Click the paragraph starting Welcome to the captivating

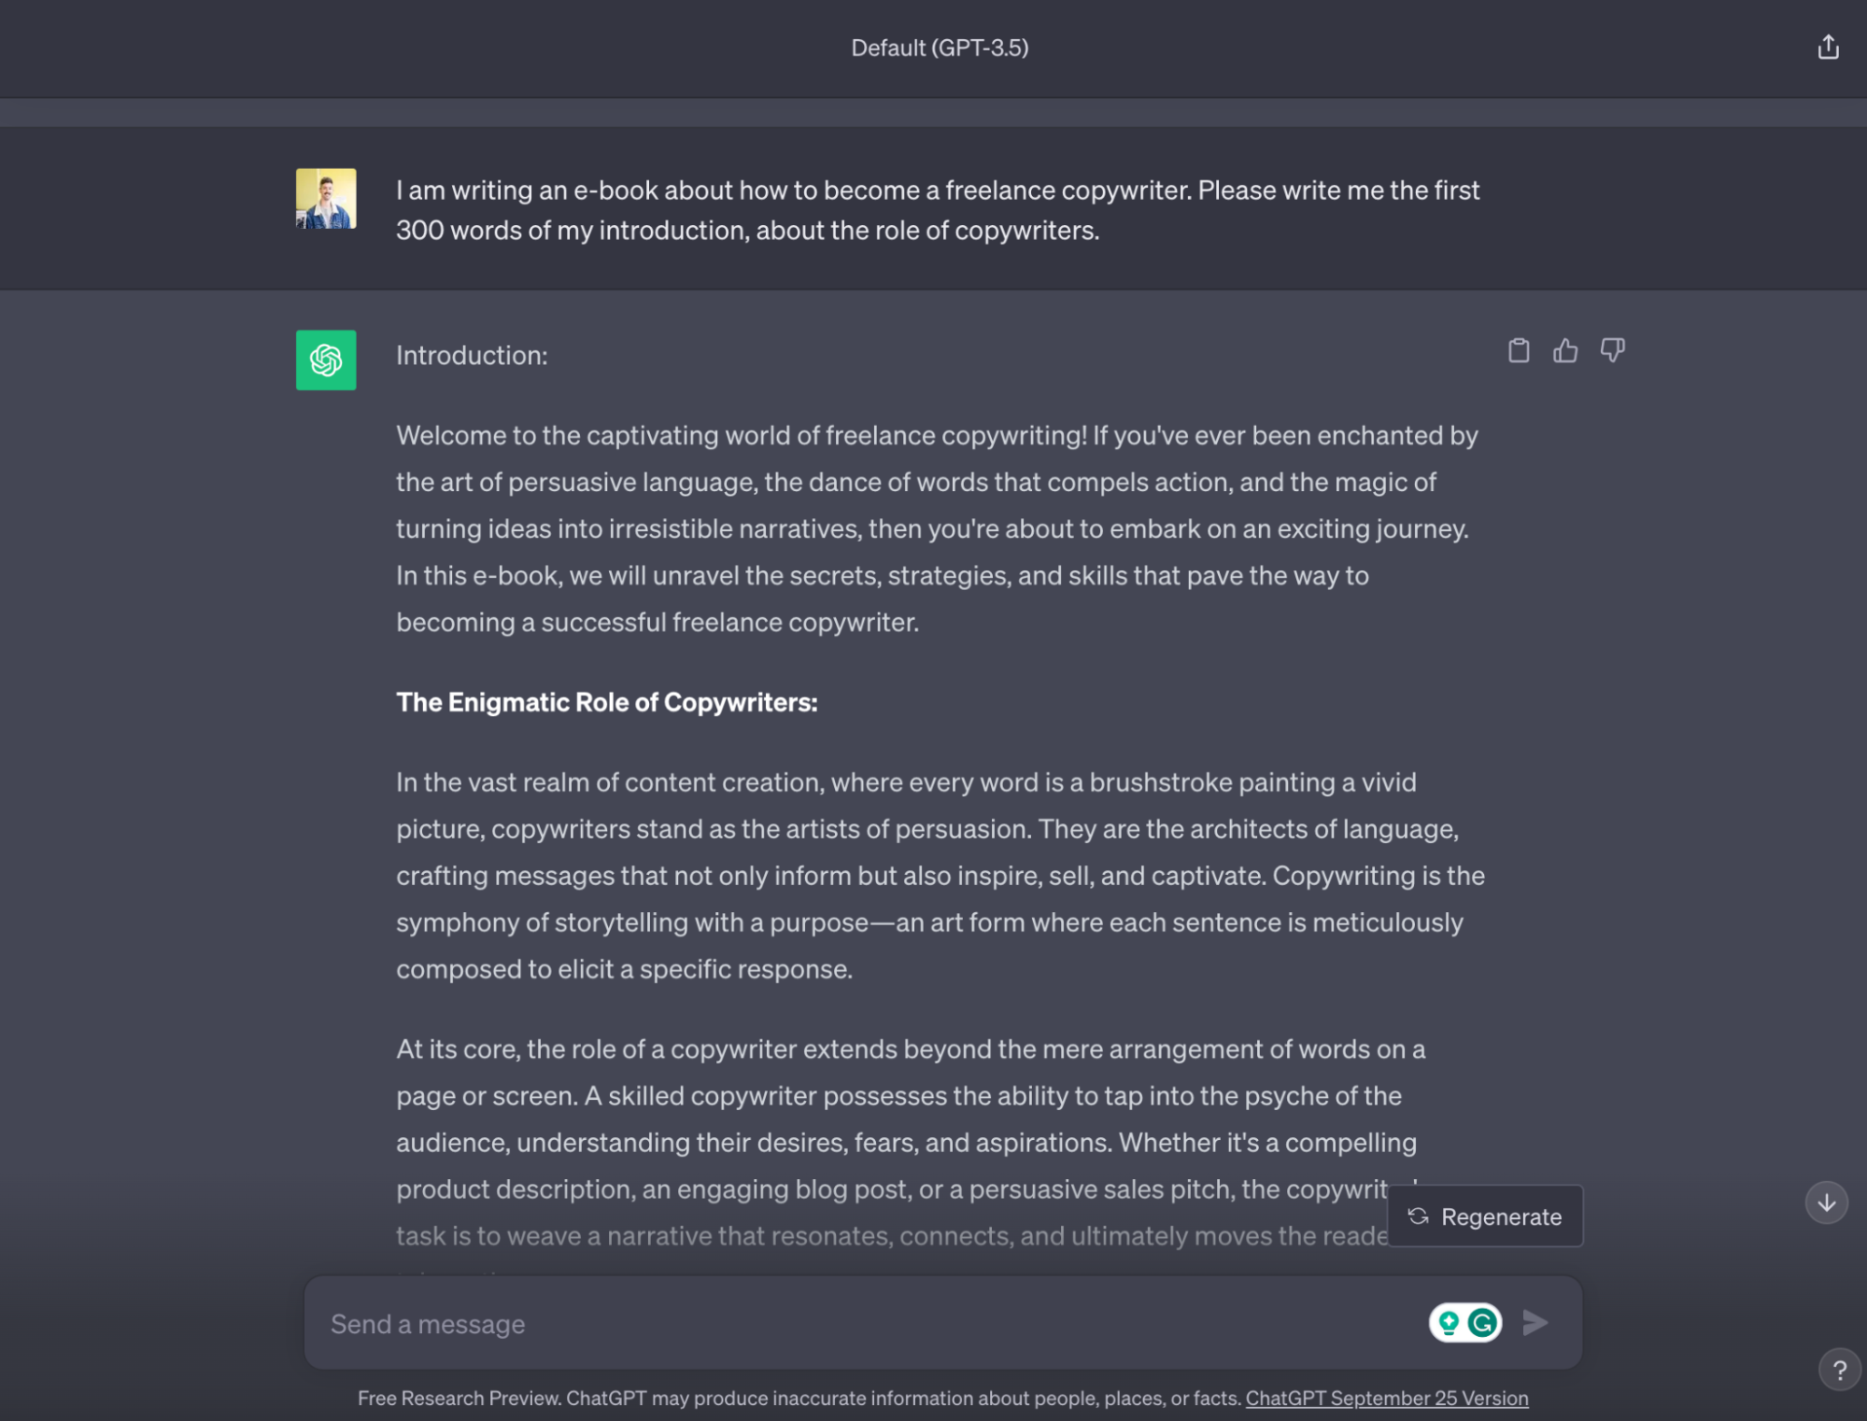pos(938,528)
